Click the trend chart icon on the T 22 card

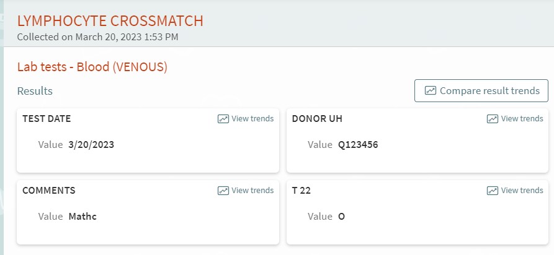(493, 191)
